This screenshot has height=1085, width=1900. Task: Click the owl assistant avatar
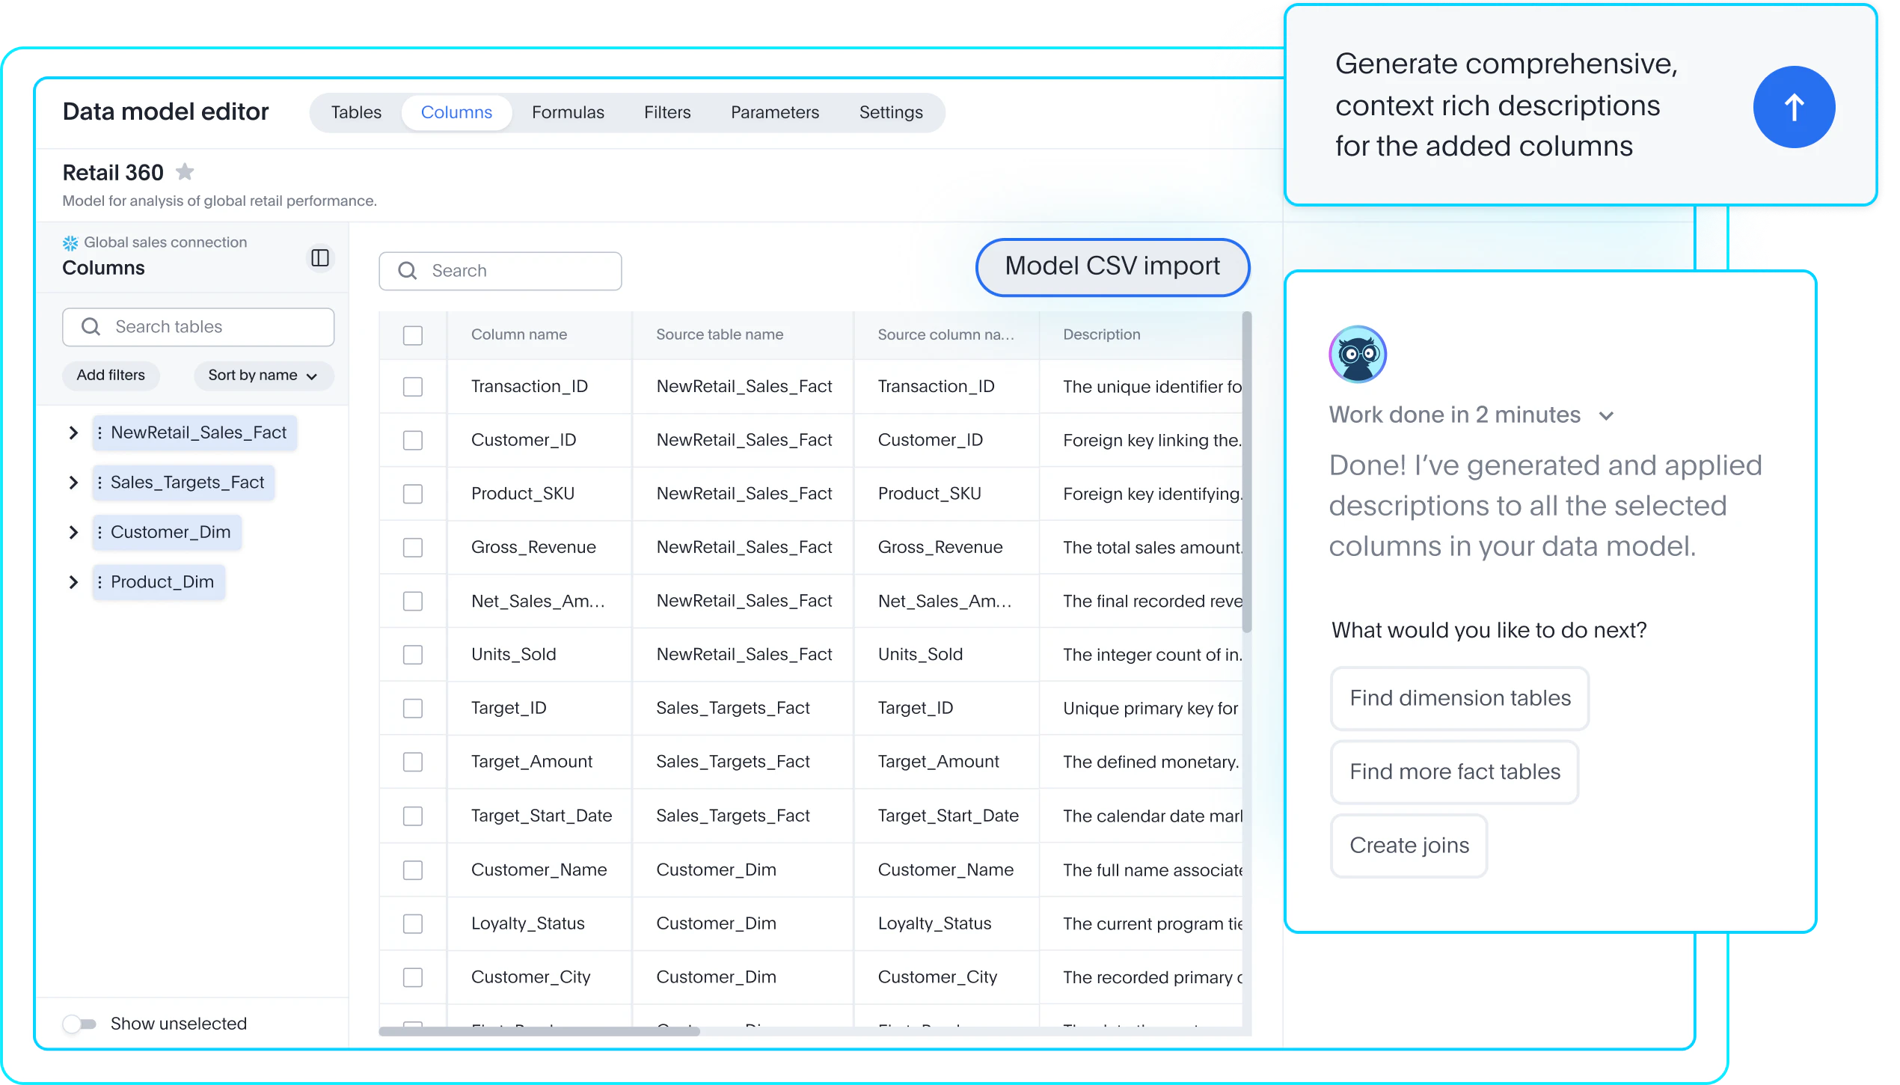click(1357, 354)
